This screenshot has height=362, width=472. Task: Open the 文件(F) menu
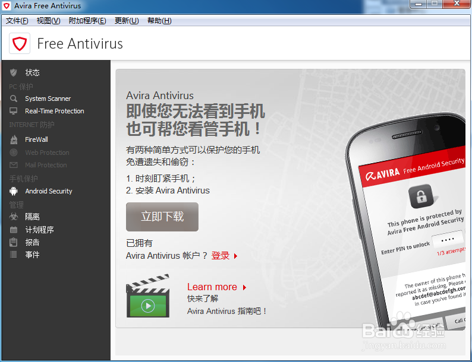(x=17, y=21)
